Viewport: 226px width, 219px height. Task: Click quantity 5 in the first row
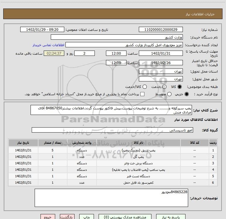click(53, 150)
